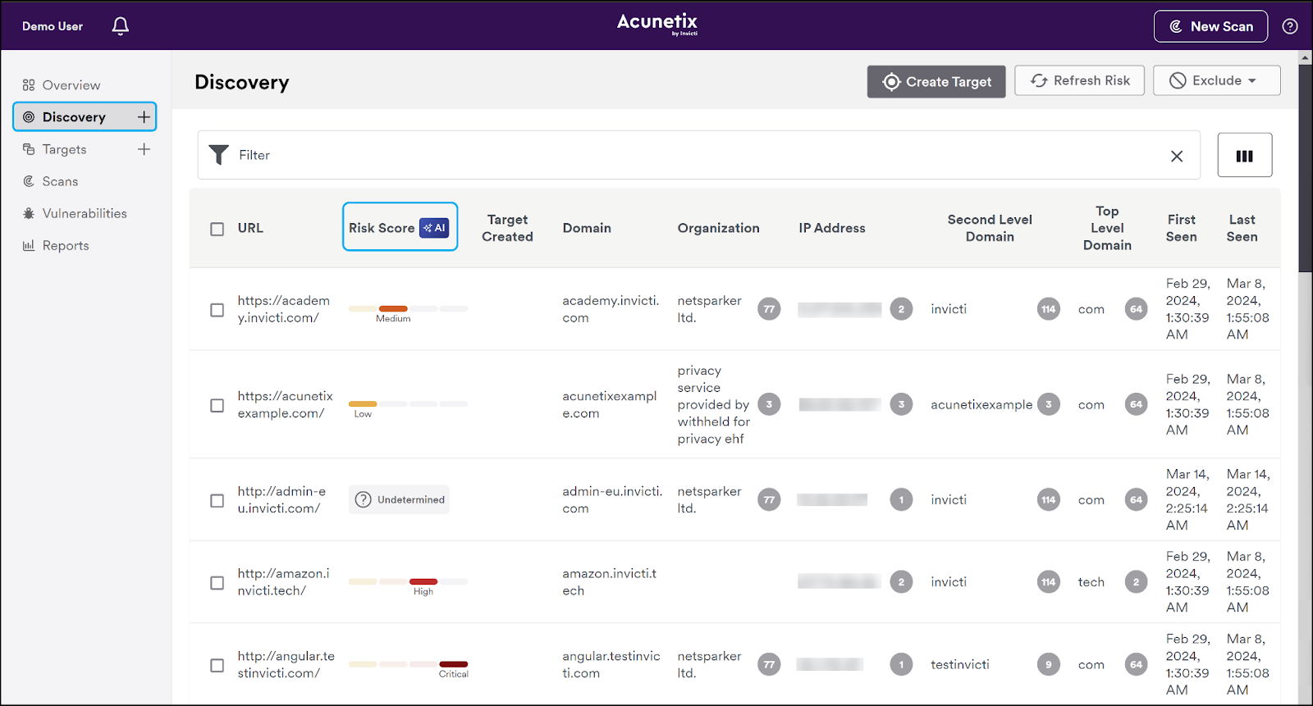Click Refresh Risk button
The width and height of the screenshot is (1313, 706).
(1079, 80)
